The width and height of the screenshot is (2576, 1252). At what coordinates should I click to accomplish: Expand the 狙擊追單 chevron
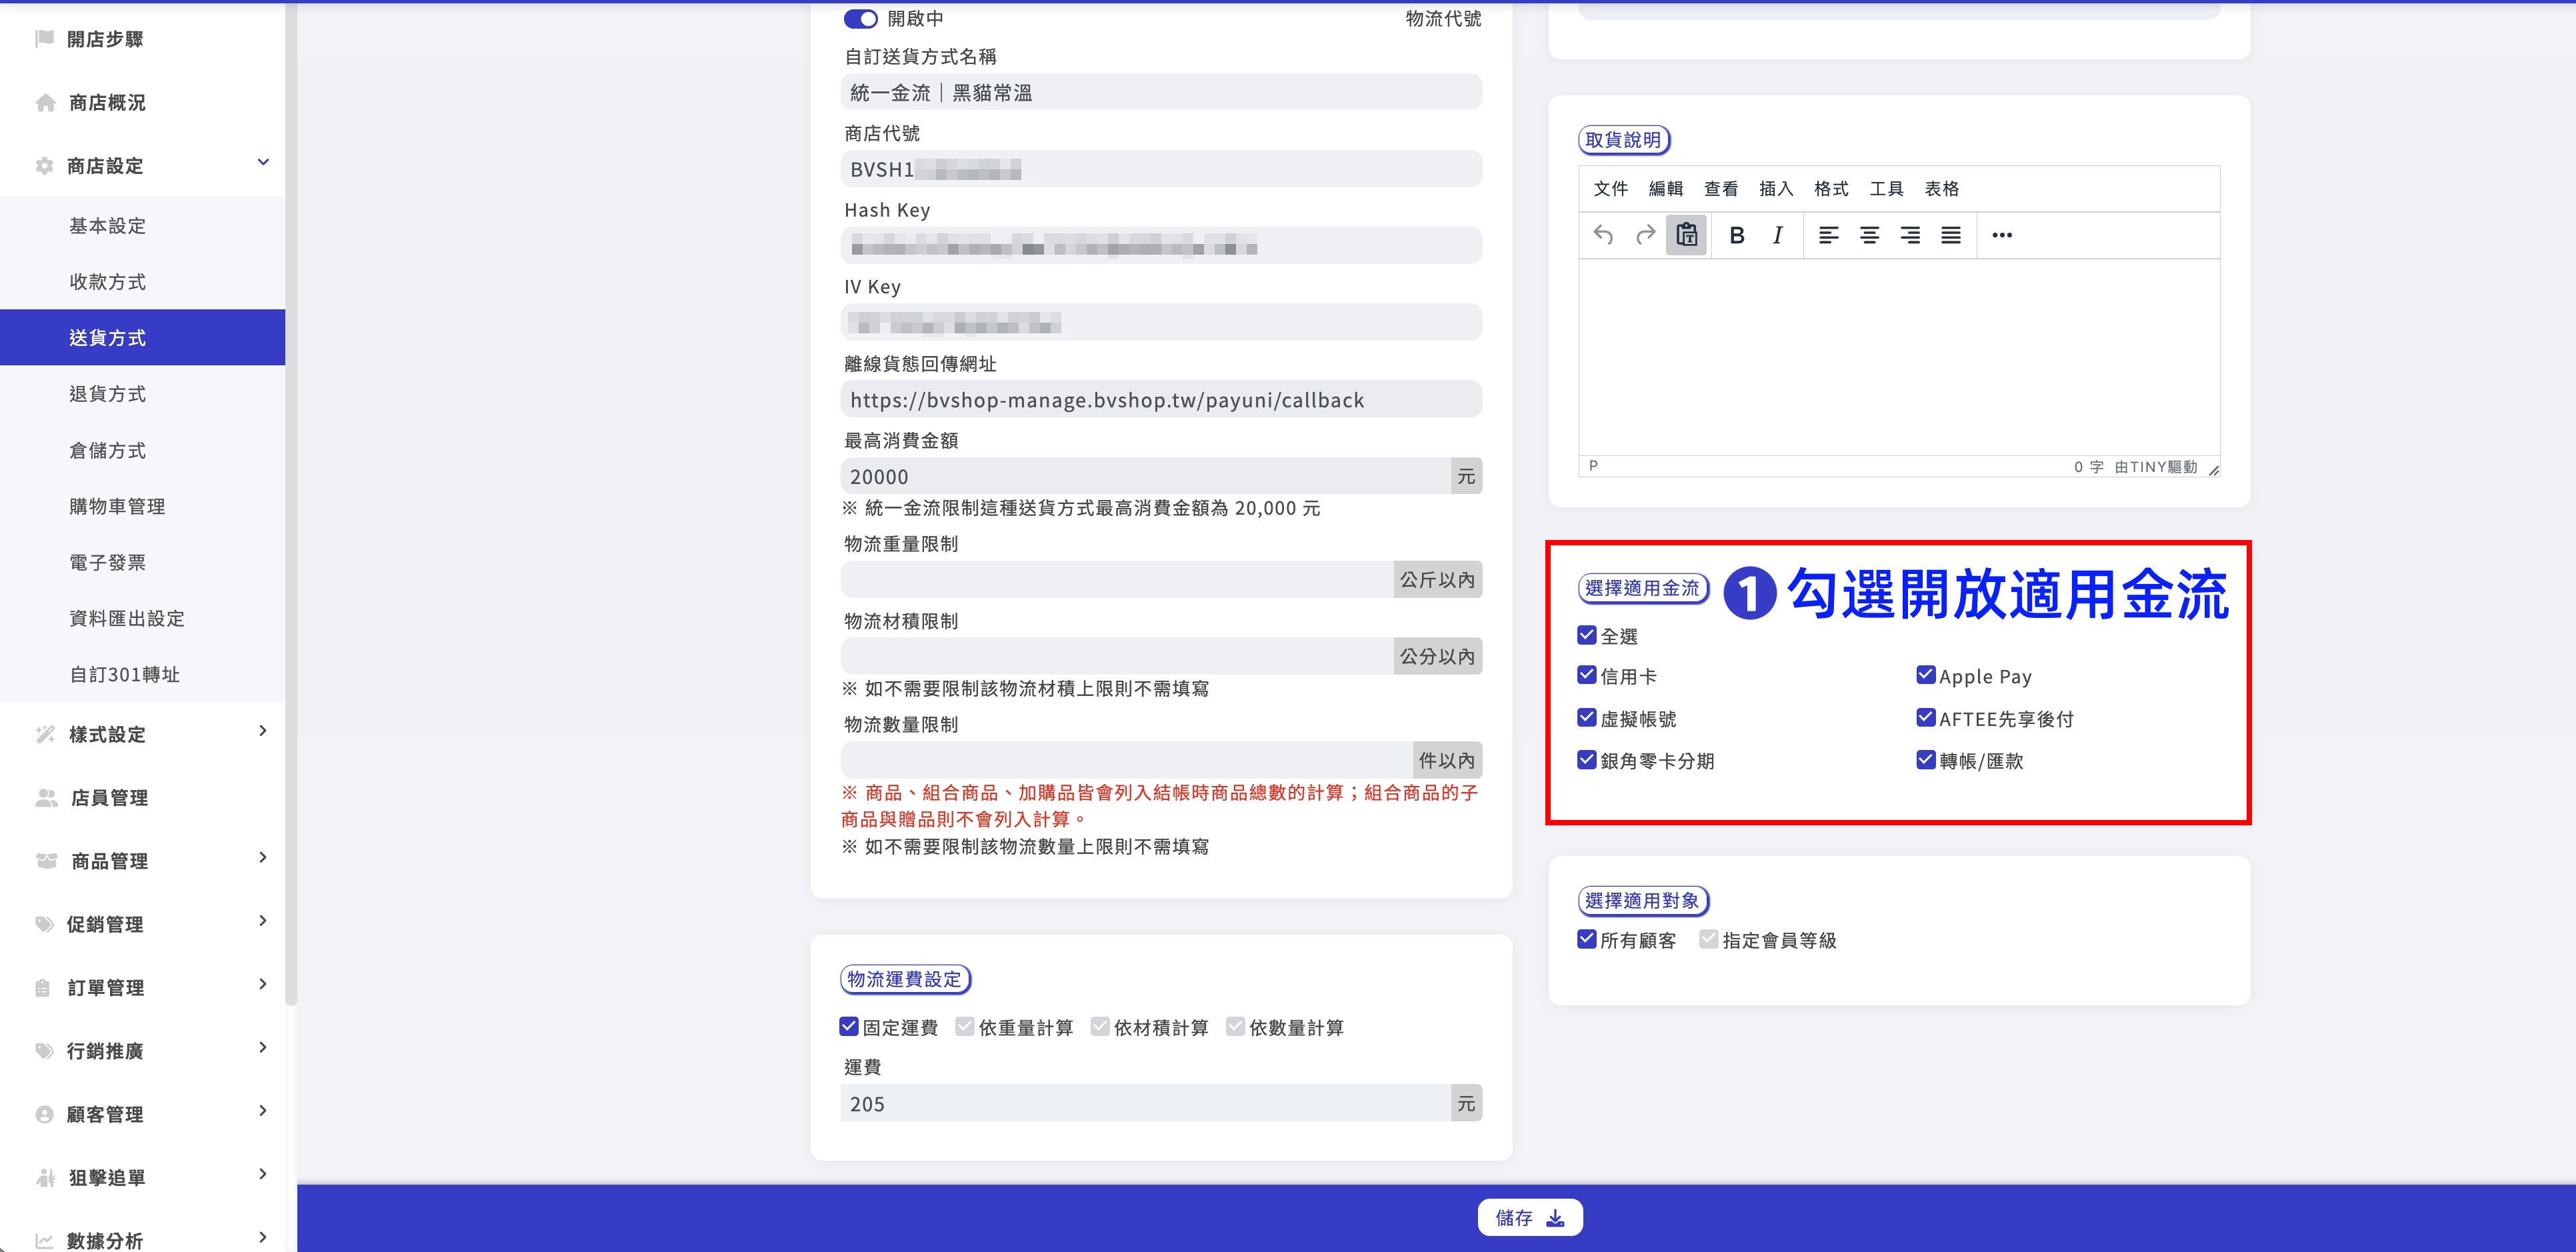[263, 1174]
